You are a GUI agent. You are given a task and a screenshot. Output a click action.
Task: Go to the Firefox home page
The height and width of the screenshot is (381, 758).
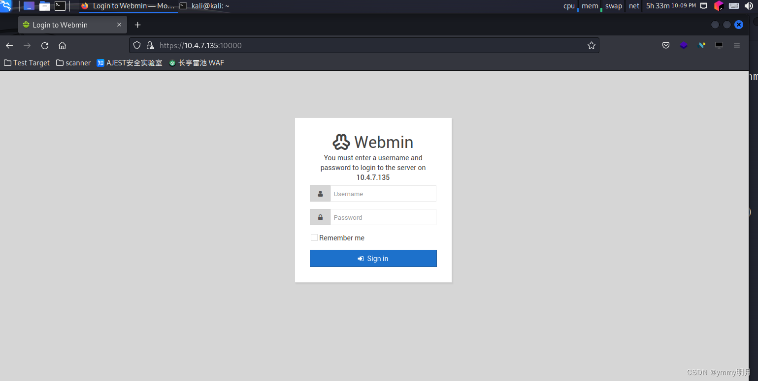(x=62, y=45)
